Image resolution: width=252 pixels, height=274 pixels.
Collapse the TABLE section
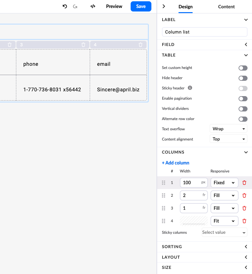[246, 55]
